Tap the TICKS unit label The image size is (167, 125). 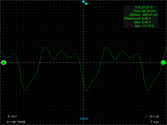(21, 122)
